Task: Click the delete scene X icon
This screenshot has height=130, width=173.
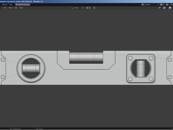Action: coord(164,5)
